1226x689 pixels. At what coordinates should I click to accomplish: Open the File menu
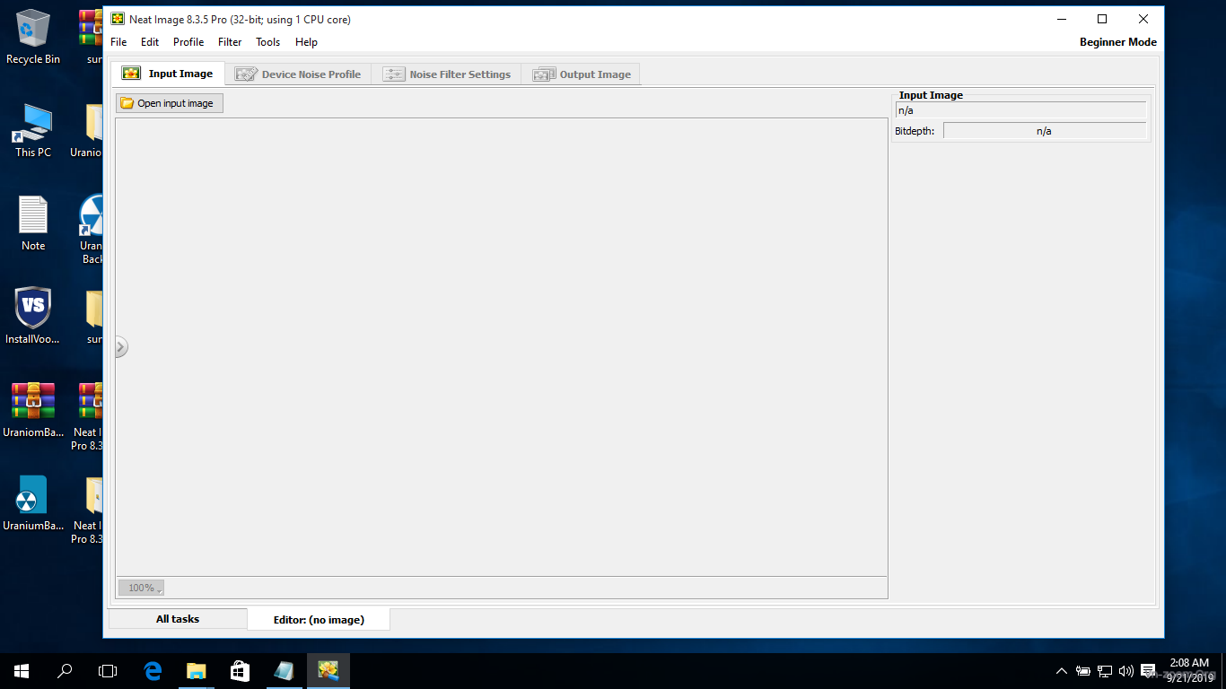click(x=118, y=42)
